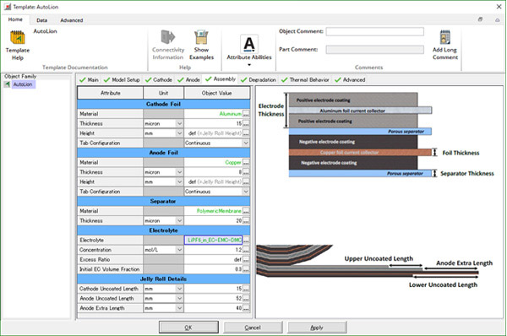Open the Cathode tab

click(x=159, y=79)
